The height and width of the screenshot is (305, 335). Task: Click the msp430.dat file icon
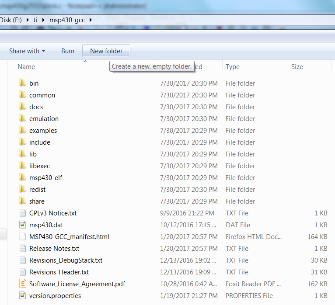pos(23,225)
